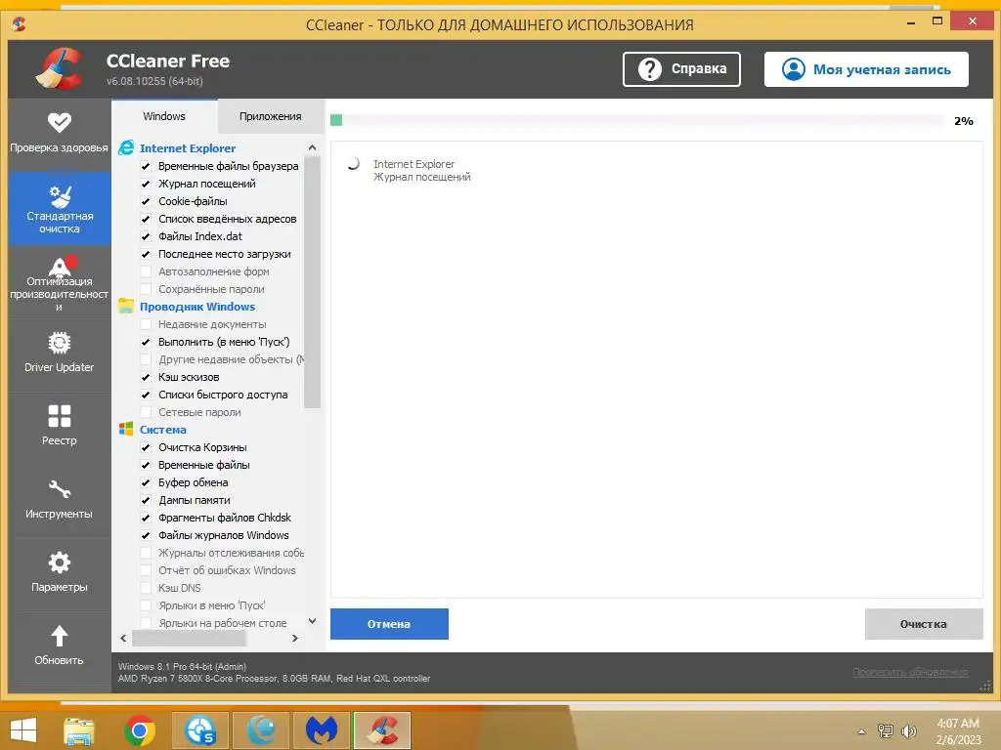Select Стандартная очистка in the sidebar
Image resolution: width=1001 pixels, height=750 pixels.
(60, 209)
